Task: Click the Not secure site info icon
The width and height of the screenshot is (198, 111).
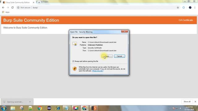Action: pos(18,7)
